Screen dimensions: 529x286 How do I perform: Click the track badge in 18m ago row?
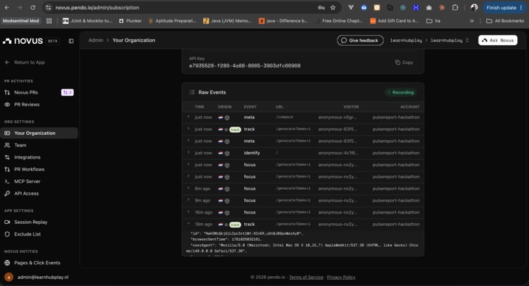tap(235, 224)
